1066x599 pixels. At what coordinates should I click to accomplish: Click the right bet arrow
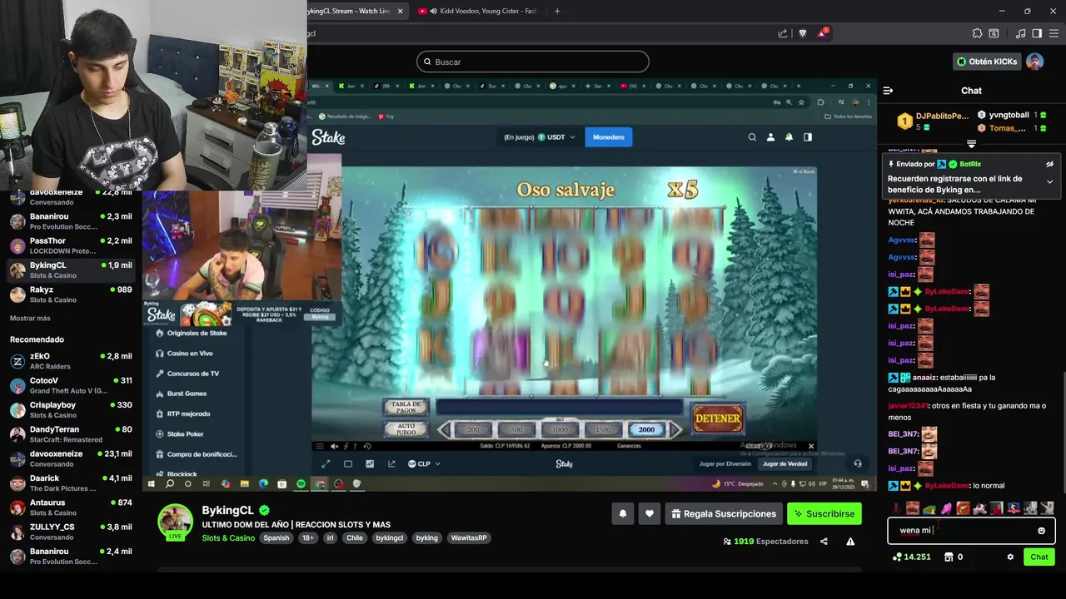click(675, 429)
